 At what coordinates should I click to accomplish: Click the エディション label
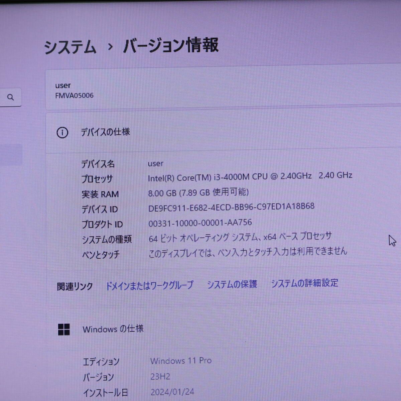[x=101, y=362]
